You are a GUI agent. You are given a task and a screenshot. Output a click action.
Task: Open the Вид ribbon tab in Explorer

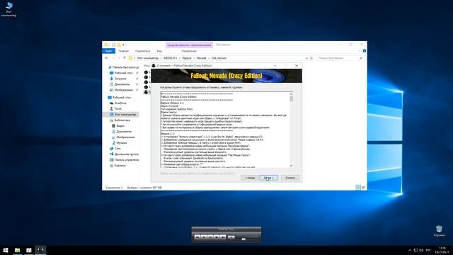tap(159, 51)
